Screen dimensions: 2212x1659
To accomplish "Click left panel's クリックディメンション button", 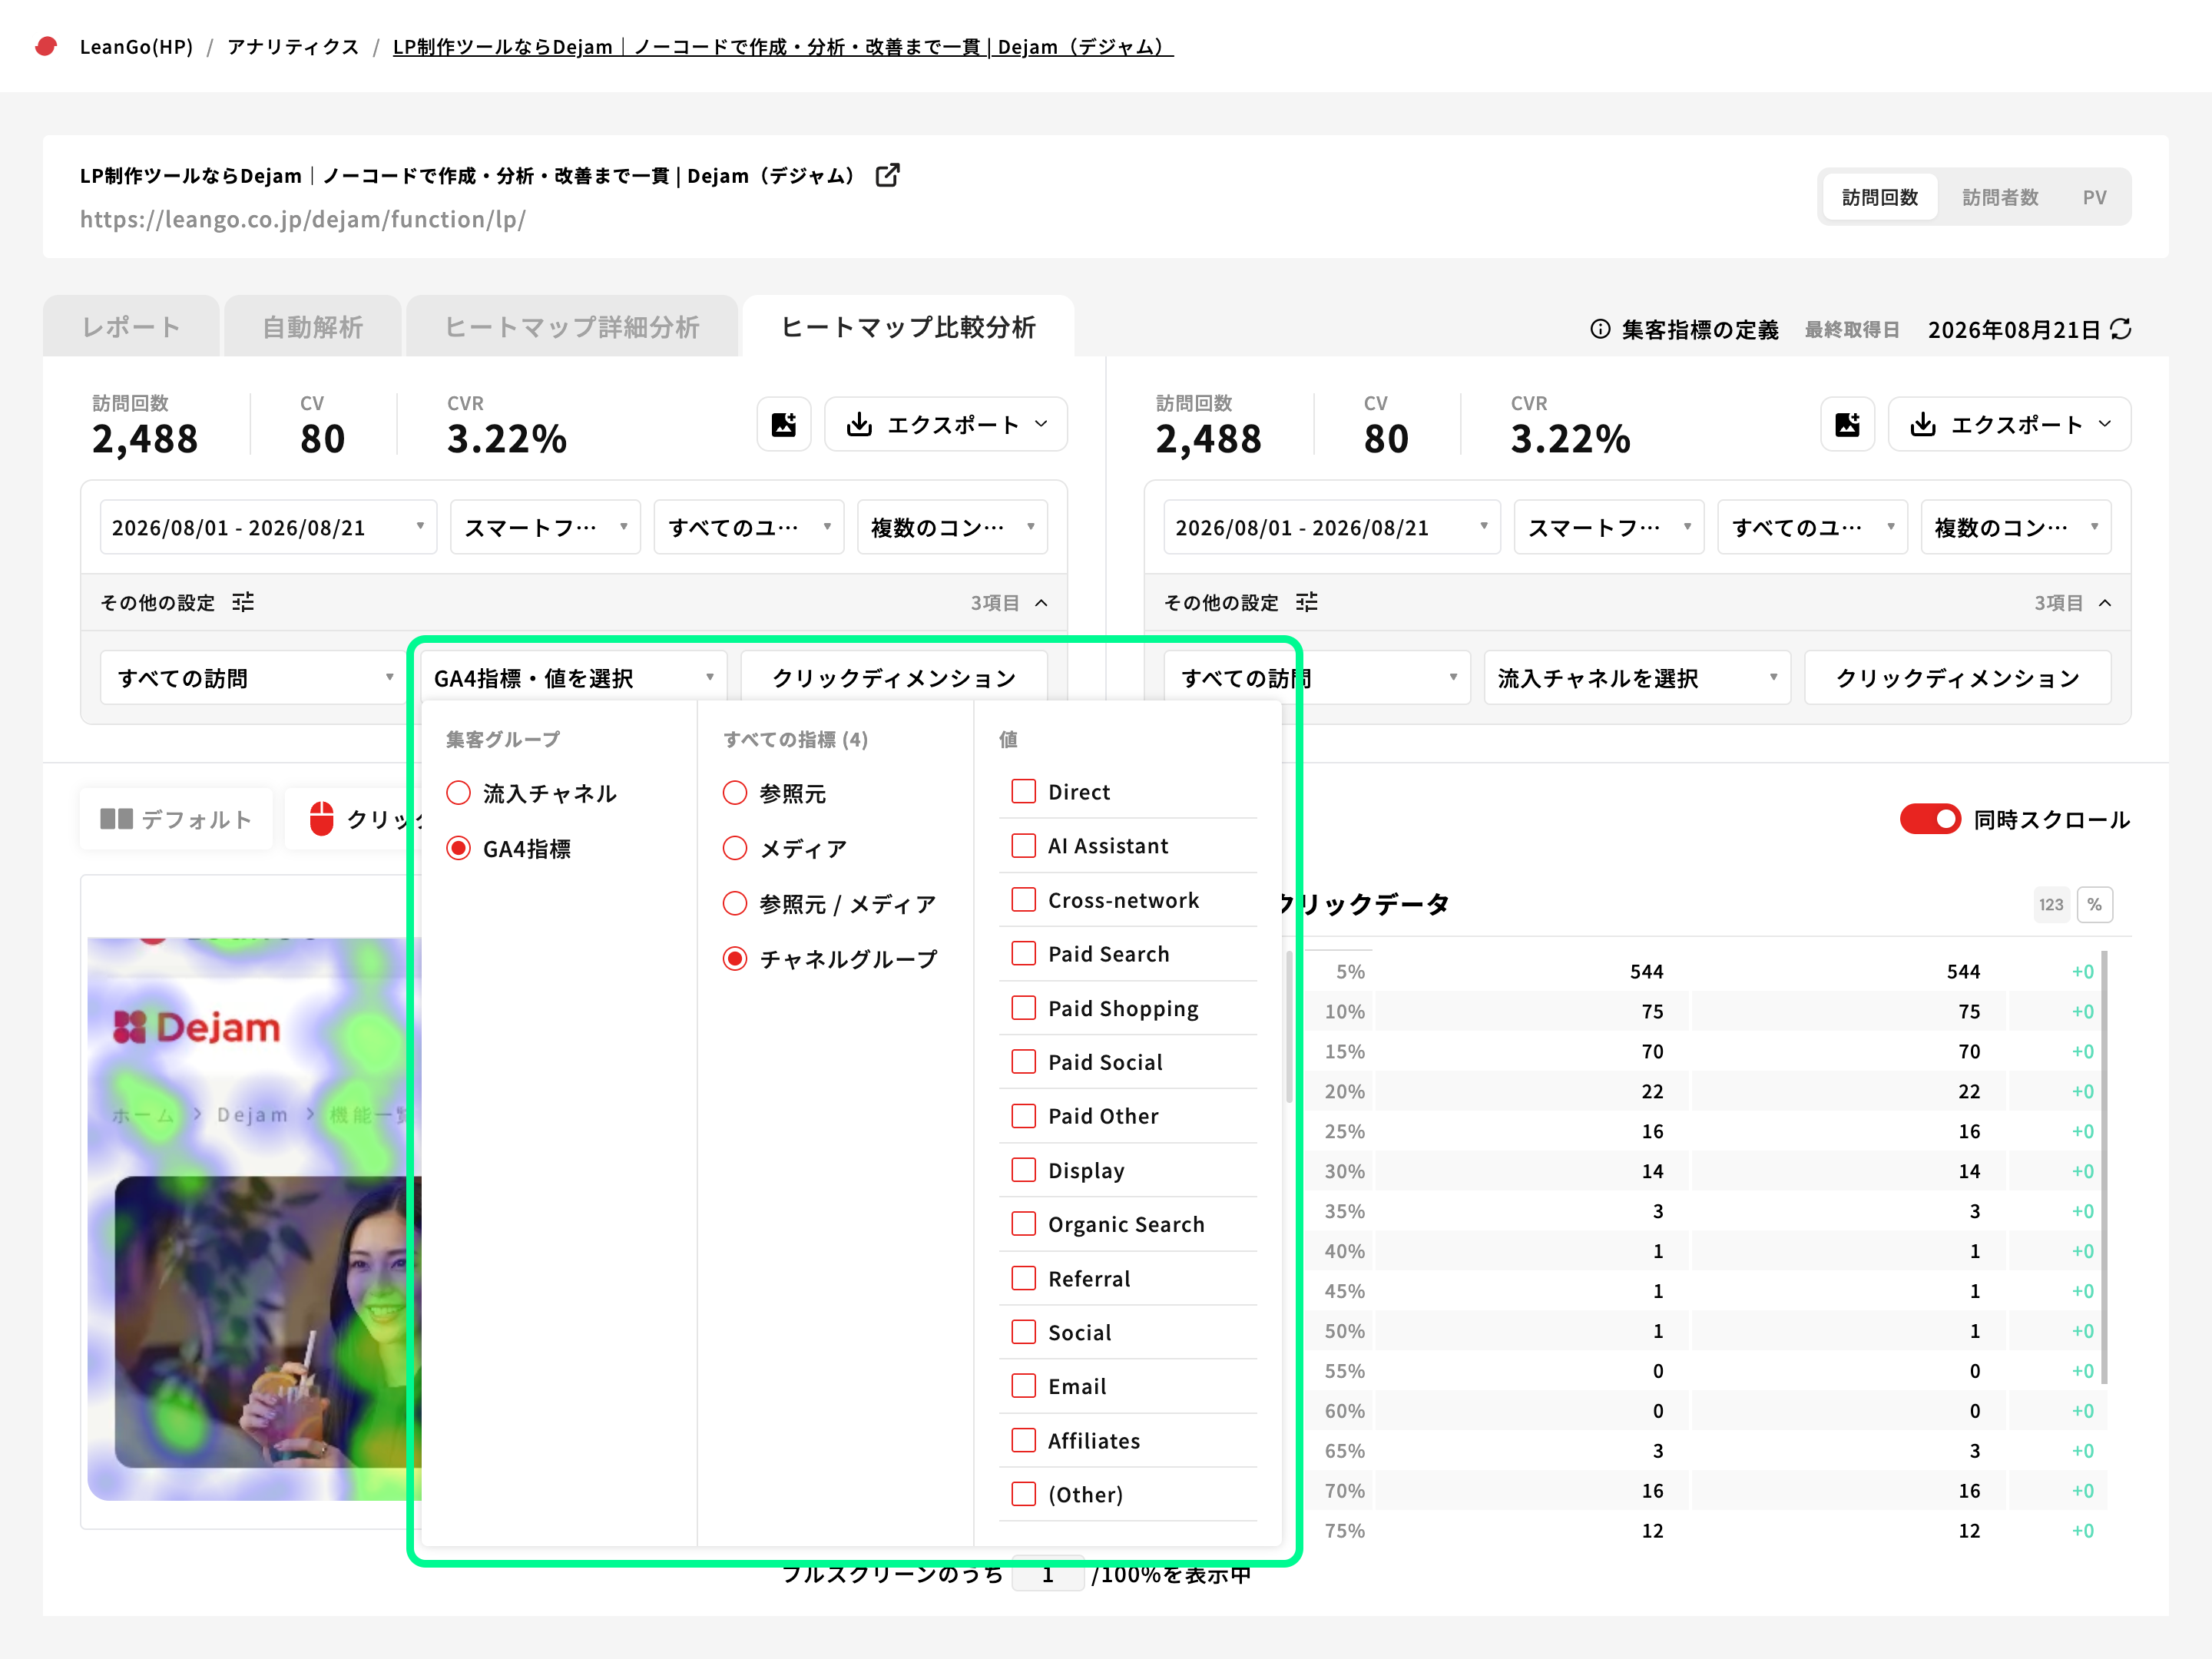I will (x=894, y=678).
